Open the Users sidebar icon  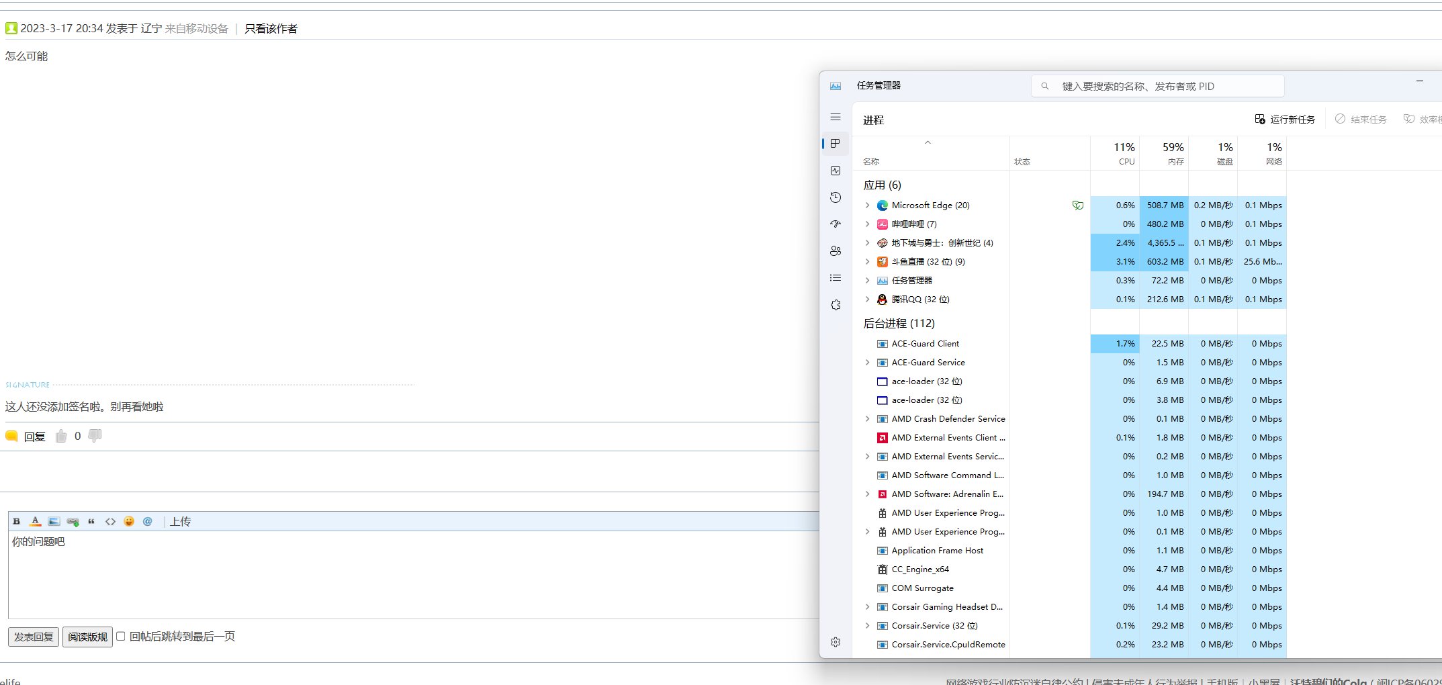(x=835, y=251)
